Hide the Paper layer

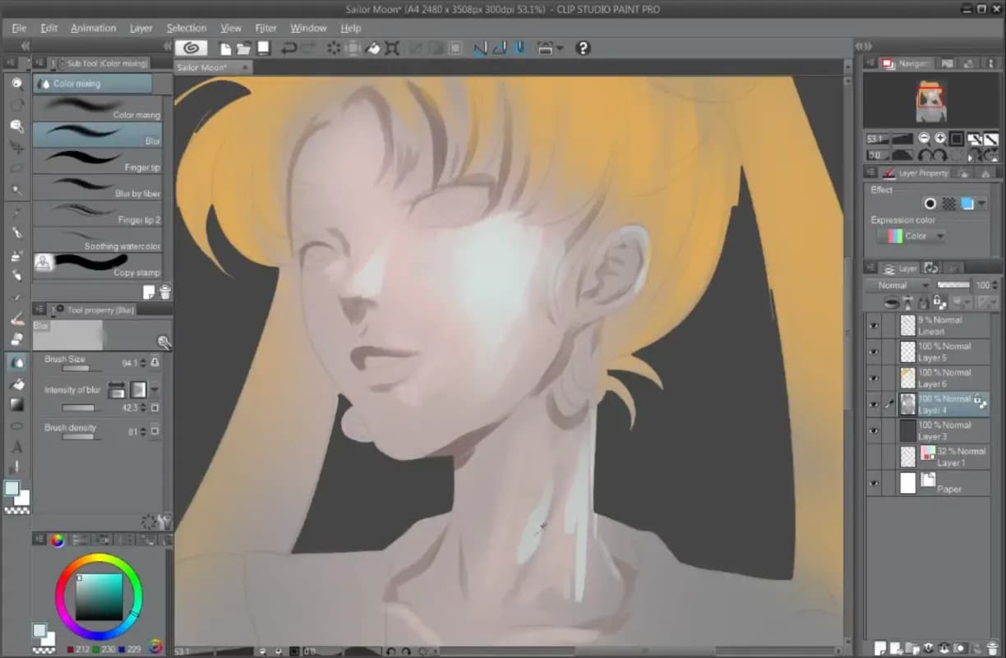click(874, 483)
